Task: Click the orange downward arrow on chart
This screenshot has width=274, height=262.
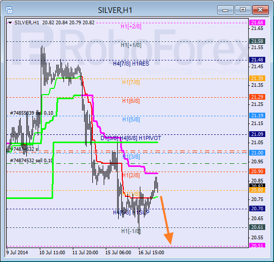Action: pyautogui.click(x=167, y=220)
